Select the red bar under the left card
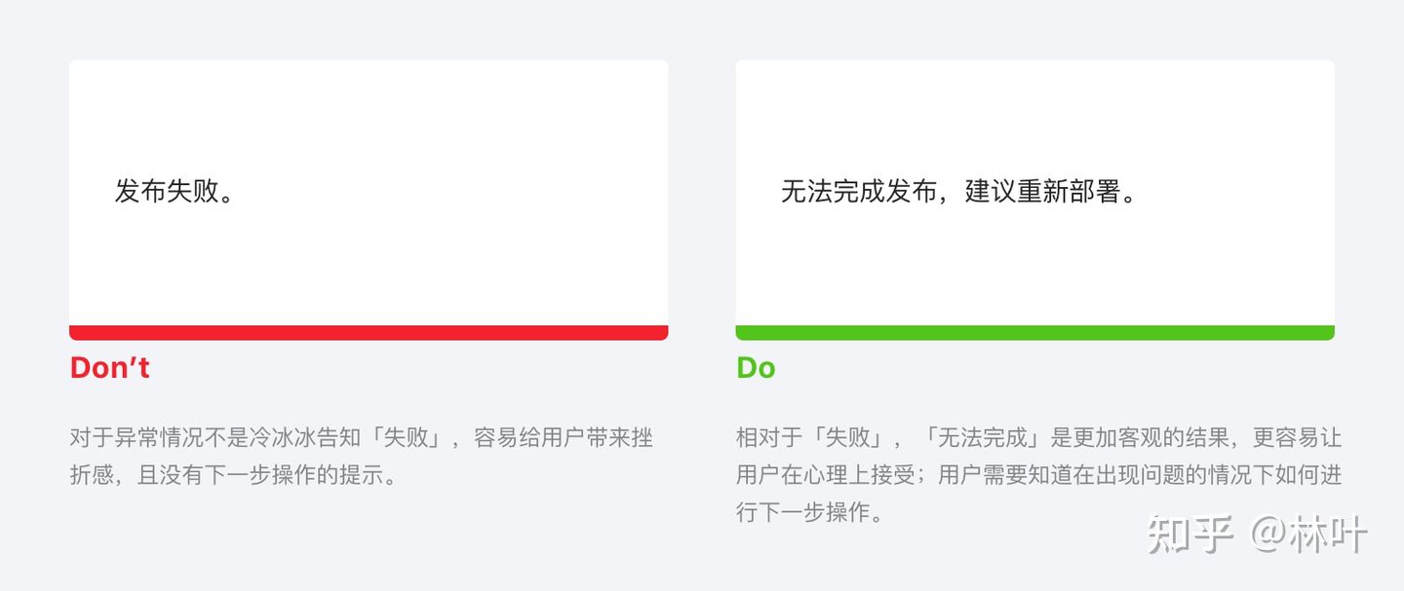 pyautogui.click(x=369, y=333)
